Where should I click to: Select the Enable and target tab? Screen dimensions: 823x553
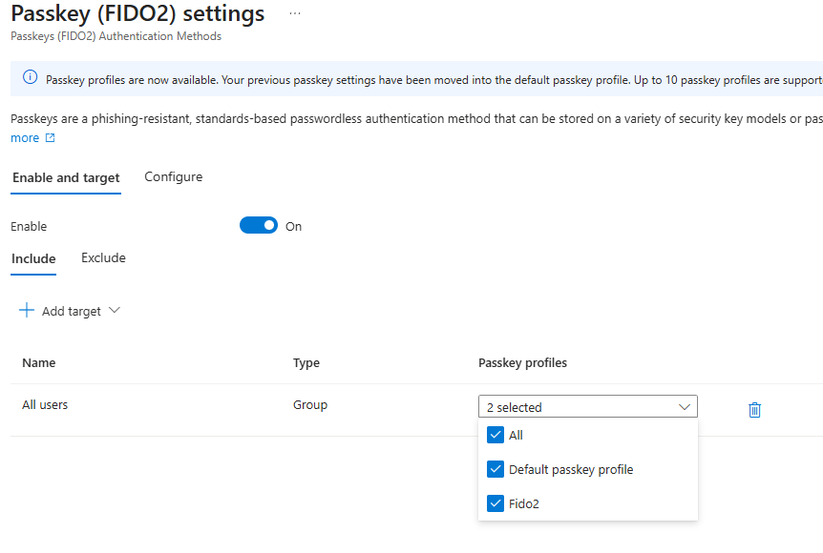point(66,178)
